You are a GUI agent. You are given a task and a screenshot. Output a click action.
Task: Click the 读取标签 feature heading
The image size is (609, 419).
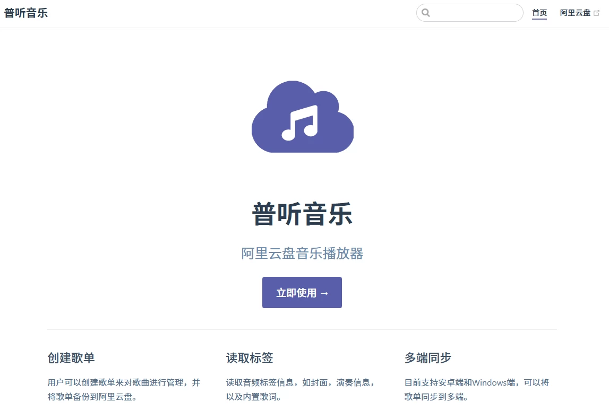click(249, 358)
